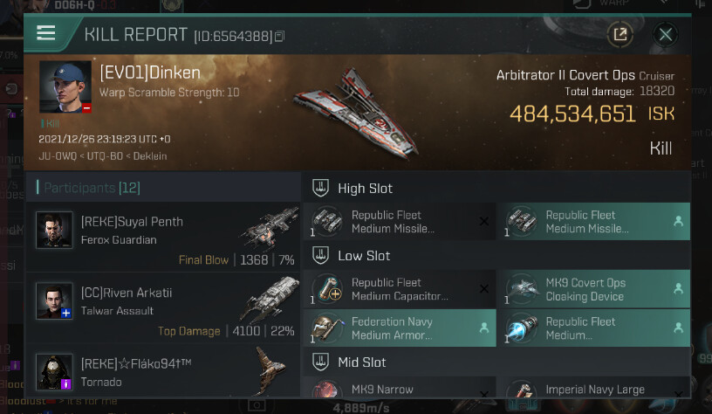This screenshot has width=712, height=414.
Task: Copy the kill report ID
Action: 279,37
